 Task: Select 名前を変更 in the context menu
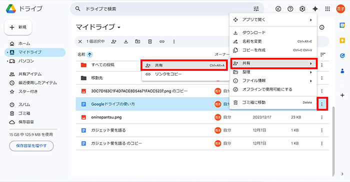point(273,41)
